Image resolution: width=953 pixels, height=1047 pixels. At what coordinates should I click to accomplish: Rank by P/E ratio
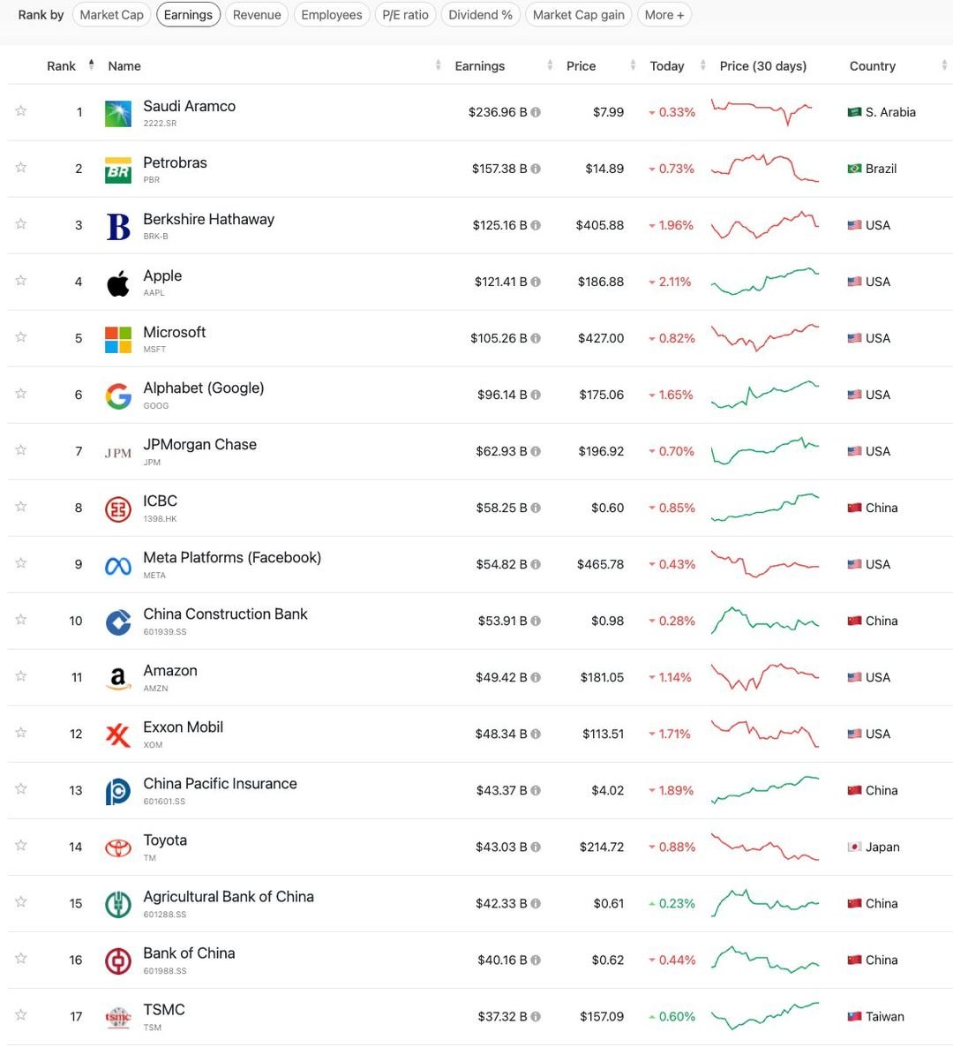[405, 15]
